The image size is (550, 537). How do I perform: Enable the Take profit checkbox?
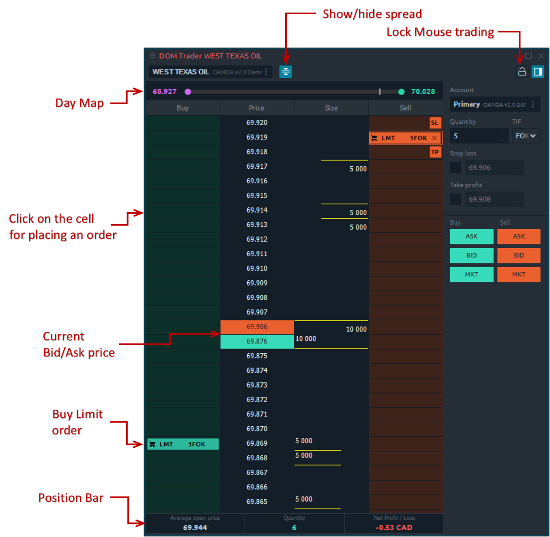coord(455,199)
